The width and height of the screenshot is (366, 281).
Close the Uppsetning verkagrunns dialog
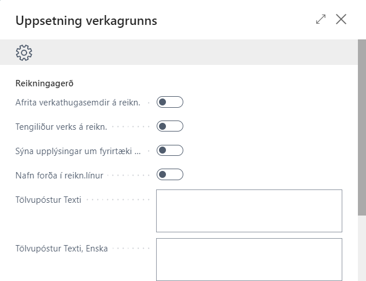[341, 19]
